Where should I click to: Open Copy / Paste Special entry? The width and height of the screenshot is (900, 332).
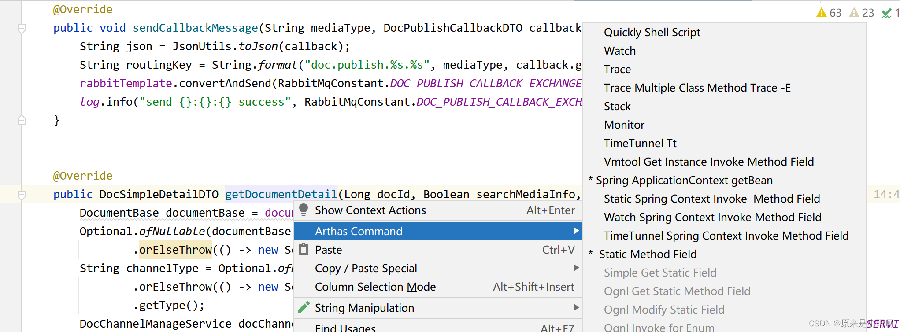pyautogui.click(x=438, y=268)
